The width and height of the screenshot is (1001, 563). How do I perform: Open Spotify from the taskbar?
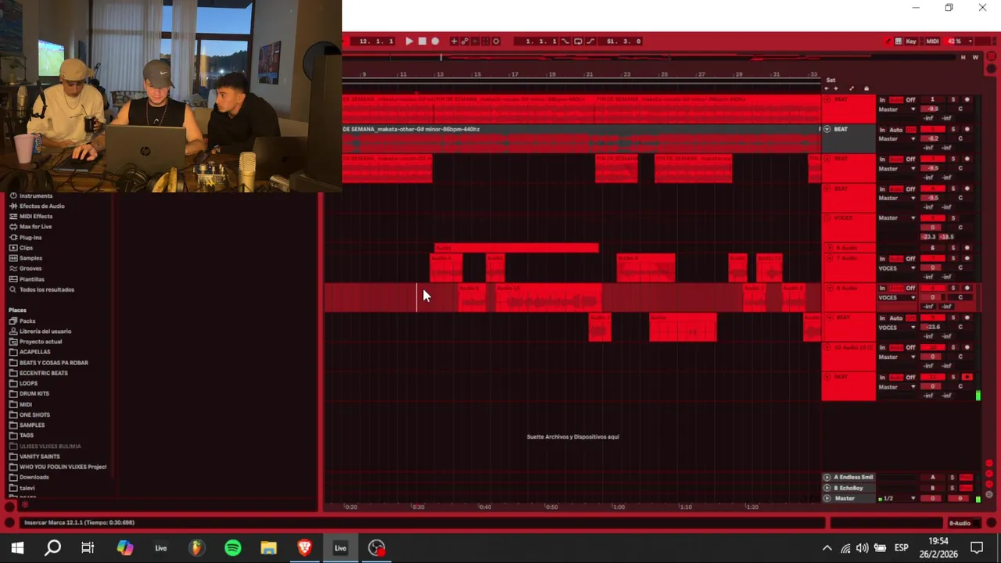coord(233,547)
